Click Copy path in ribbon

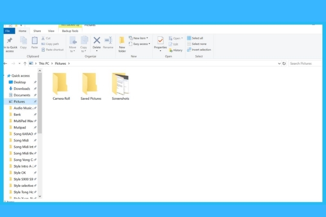(x=50, y=44)
